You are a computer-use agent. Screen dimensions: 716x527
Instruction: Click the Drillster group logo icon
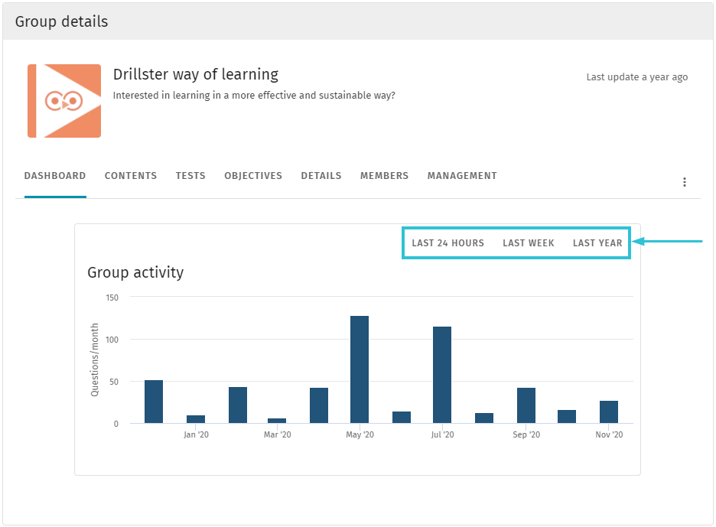click(x=64, y=101)
